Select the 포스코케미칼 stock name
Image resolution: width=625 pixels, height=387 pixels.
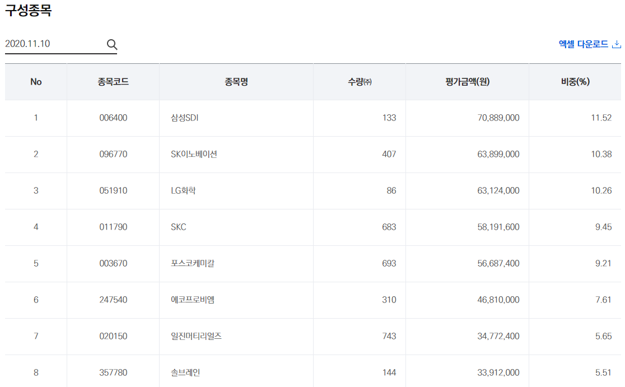click(x=193, y=263)
